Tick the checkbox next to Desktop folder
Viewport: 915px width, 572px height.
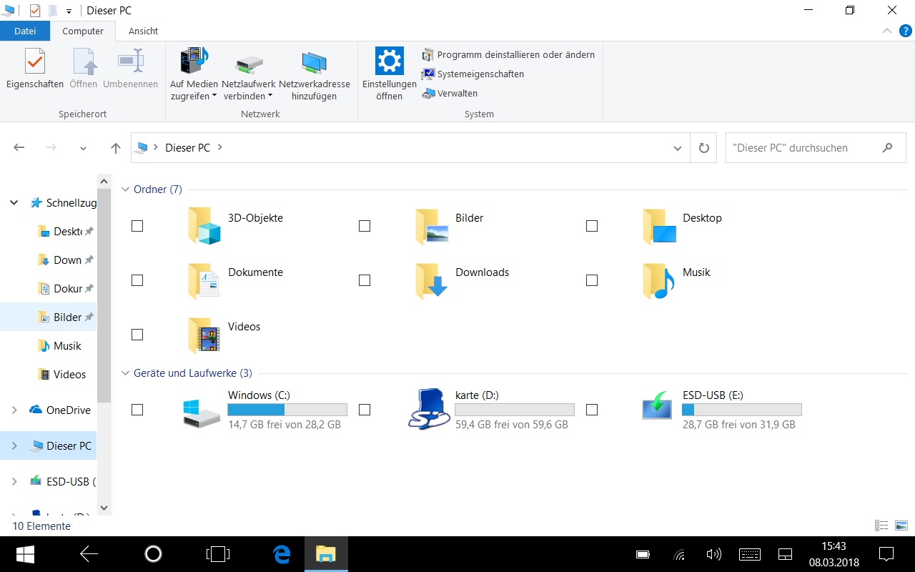(x=592, y=226)
